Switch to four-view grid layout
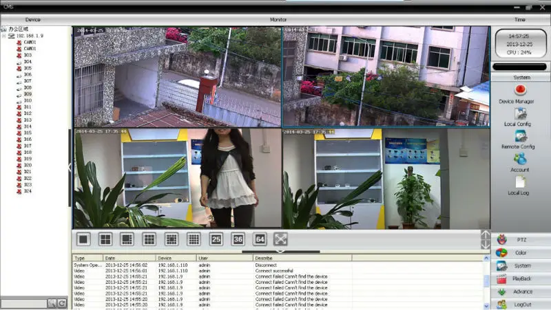The height and width of the screenshot is (310, 551). click(105, 239)
